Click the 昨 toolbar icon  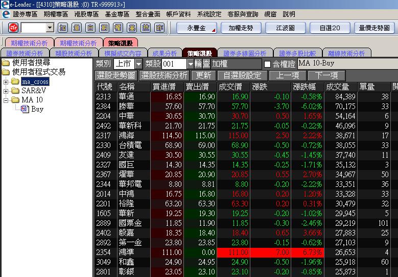click(159, 28)
